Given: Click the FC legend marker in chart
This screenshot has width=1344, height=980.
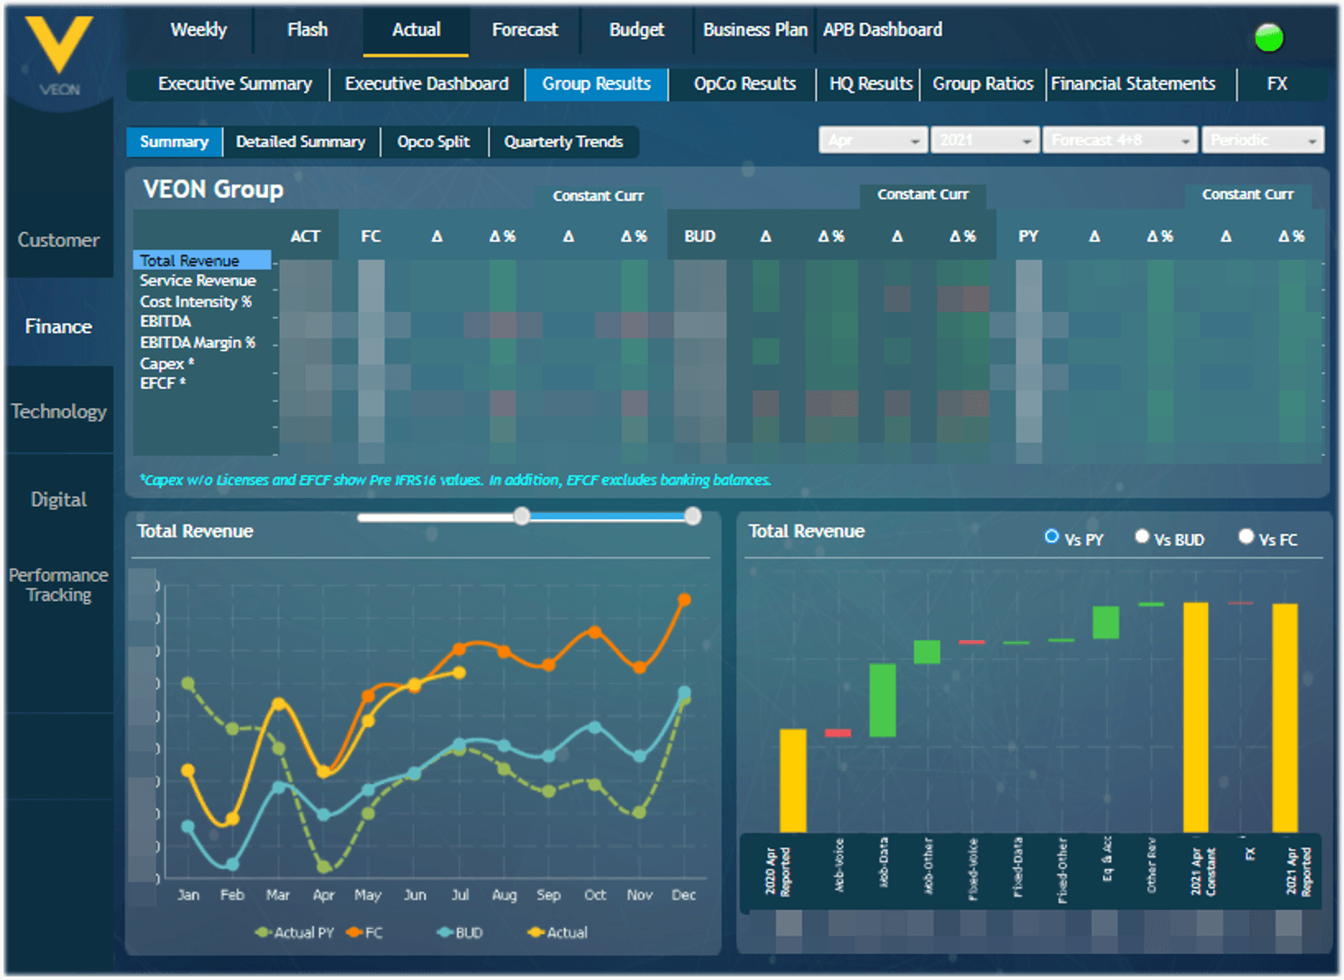Looking at the screenshot, I should pyautogui.click(x=354, y=932).
